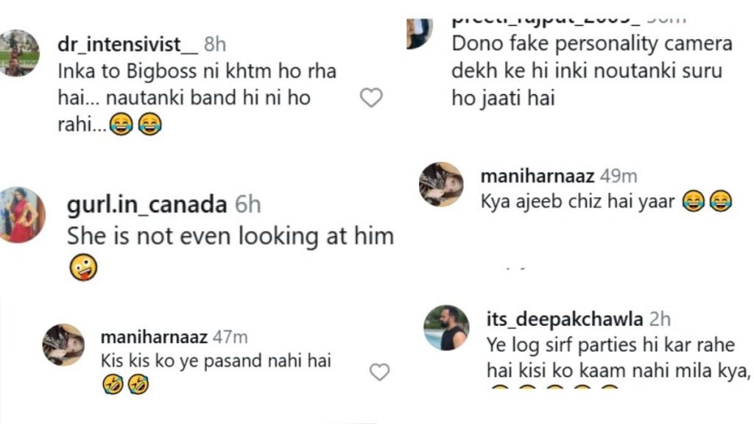754x424 pixels.
Task: Open avatar next to "Kis kis ko" comment
Action: pos(63,344)
